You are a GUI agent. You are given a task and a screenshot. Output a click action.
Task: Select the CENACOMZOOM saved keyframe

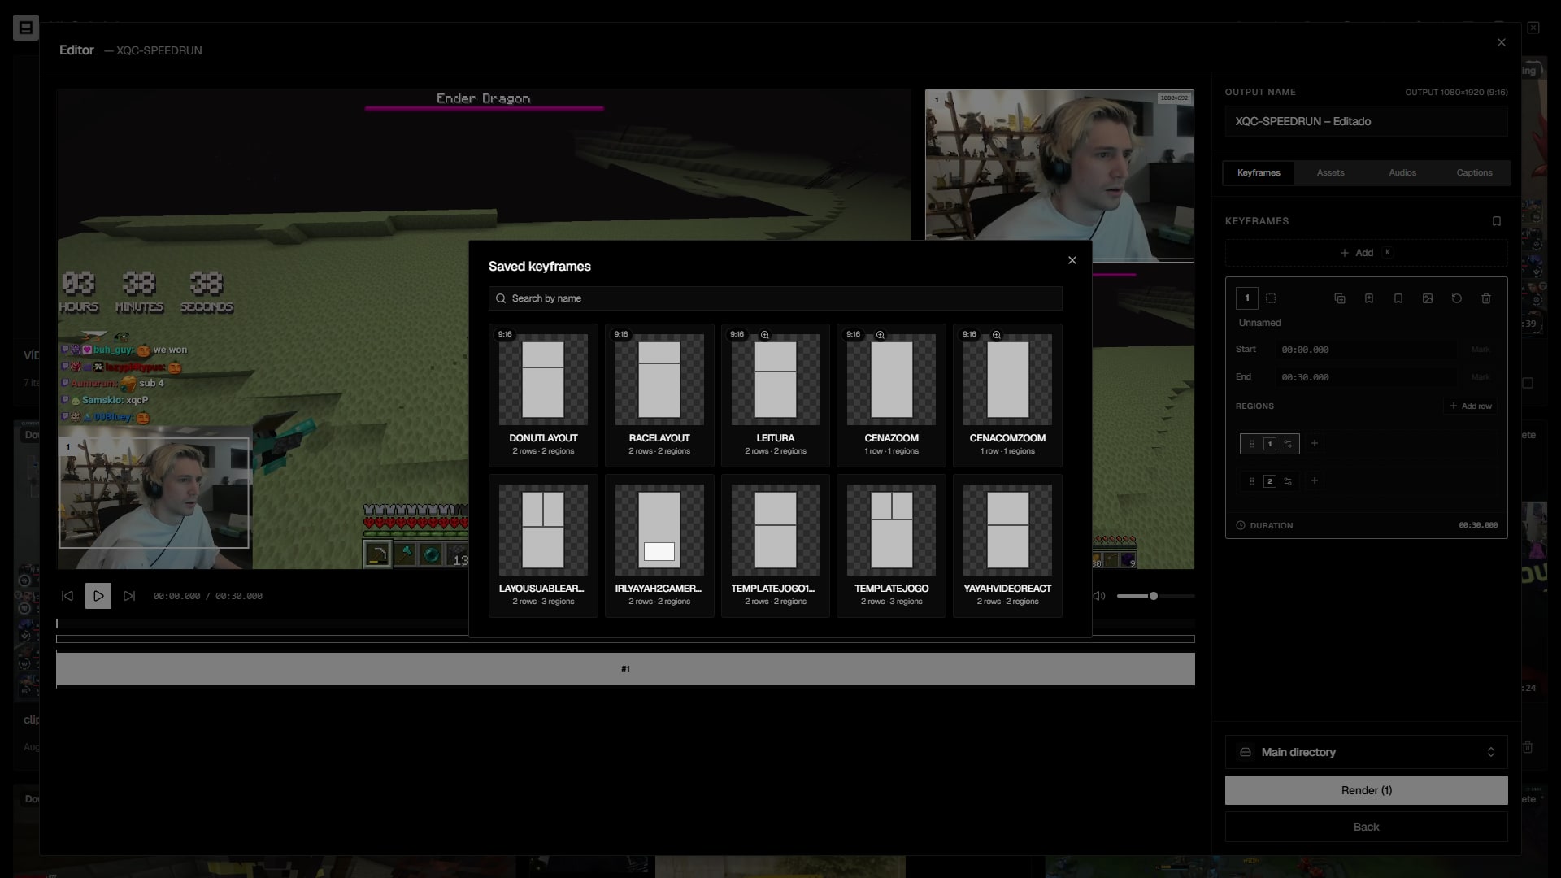click(x=1007, y=395)
